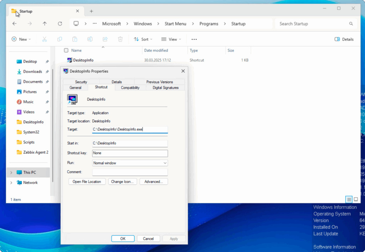
Task: Open the address bar ellipsis for hidden path
Action: pos(94,24)
